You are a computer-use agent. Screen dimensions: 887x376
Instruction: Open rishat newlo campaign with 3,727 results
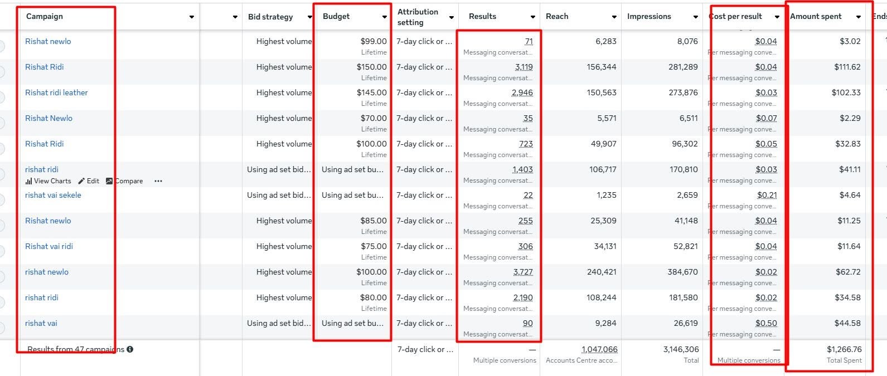[47, 272]
